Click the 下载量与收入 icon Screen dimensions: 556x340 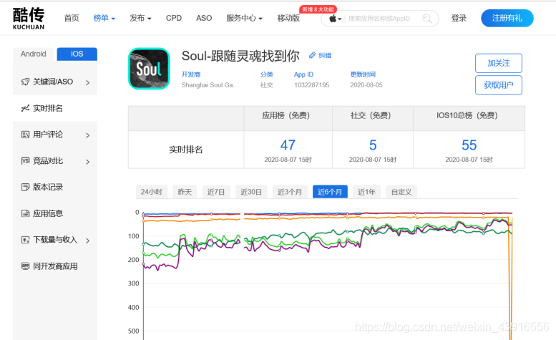[25, 240]
